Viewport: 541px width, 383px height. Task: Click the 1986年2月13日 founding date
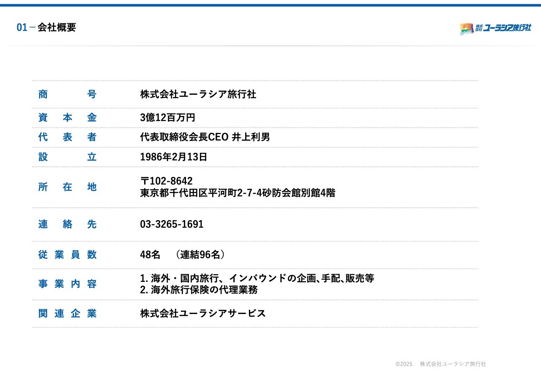click(x=173, y=157)
